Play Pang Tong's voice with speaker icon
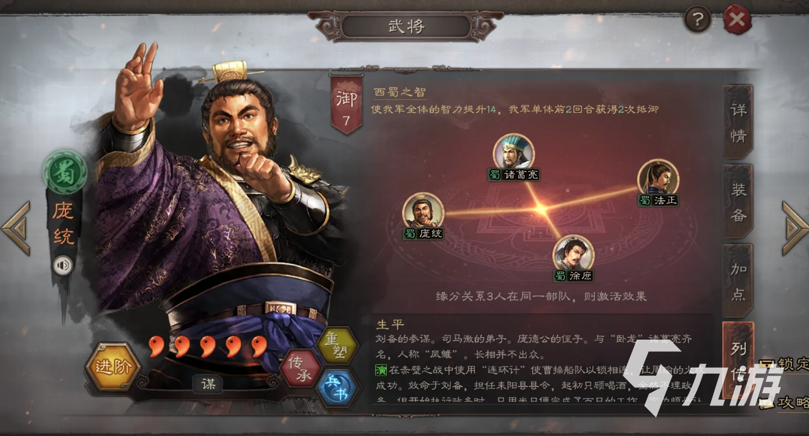Viewport: 809px width, 436px height. [62, 265]
